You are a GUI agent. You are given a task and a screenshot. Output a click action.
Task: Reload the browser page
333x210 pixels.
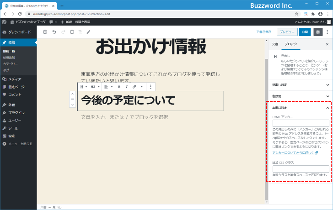coord(20,14)
